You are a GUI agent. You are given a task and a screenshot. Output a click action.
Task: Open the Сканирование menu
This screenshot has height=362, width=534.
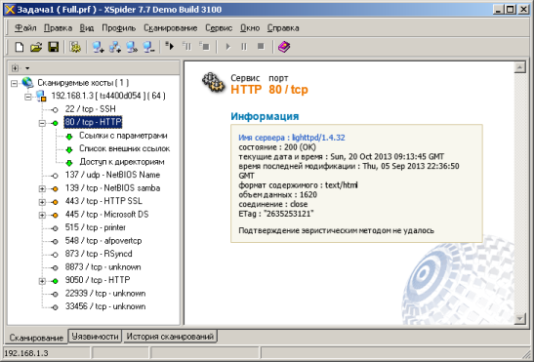click(170, 28)
